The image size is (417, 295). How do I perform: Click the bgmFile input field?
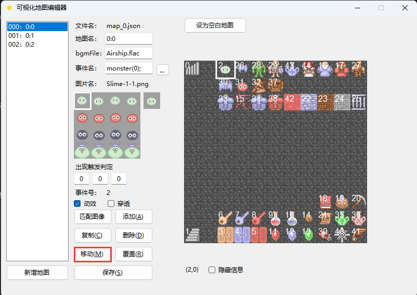[129, 53]
